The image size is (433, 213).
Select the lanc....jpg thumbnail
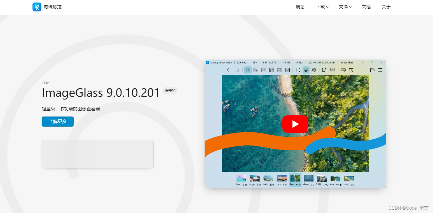click(241, 180)
